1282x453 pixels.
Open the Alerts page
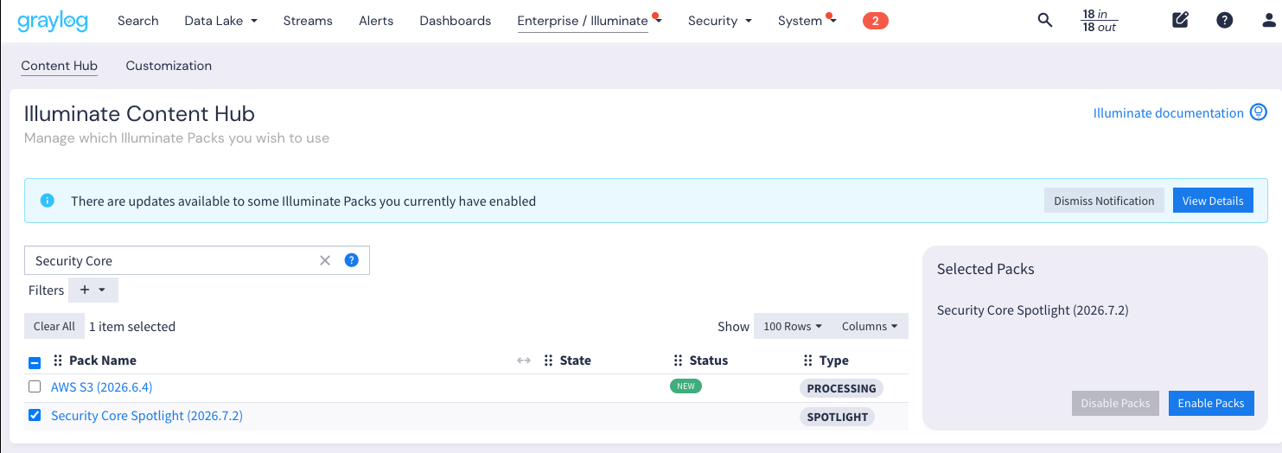click(376, 21)
